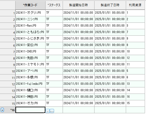Select cell 202411-先田:P0
This screenshot has height=114, width=146.
pos(30,58)
